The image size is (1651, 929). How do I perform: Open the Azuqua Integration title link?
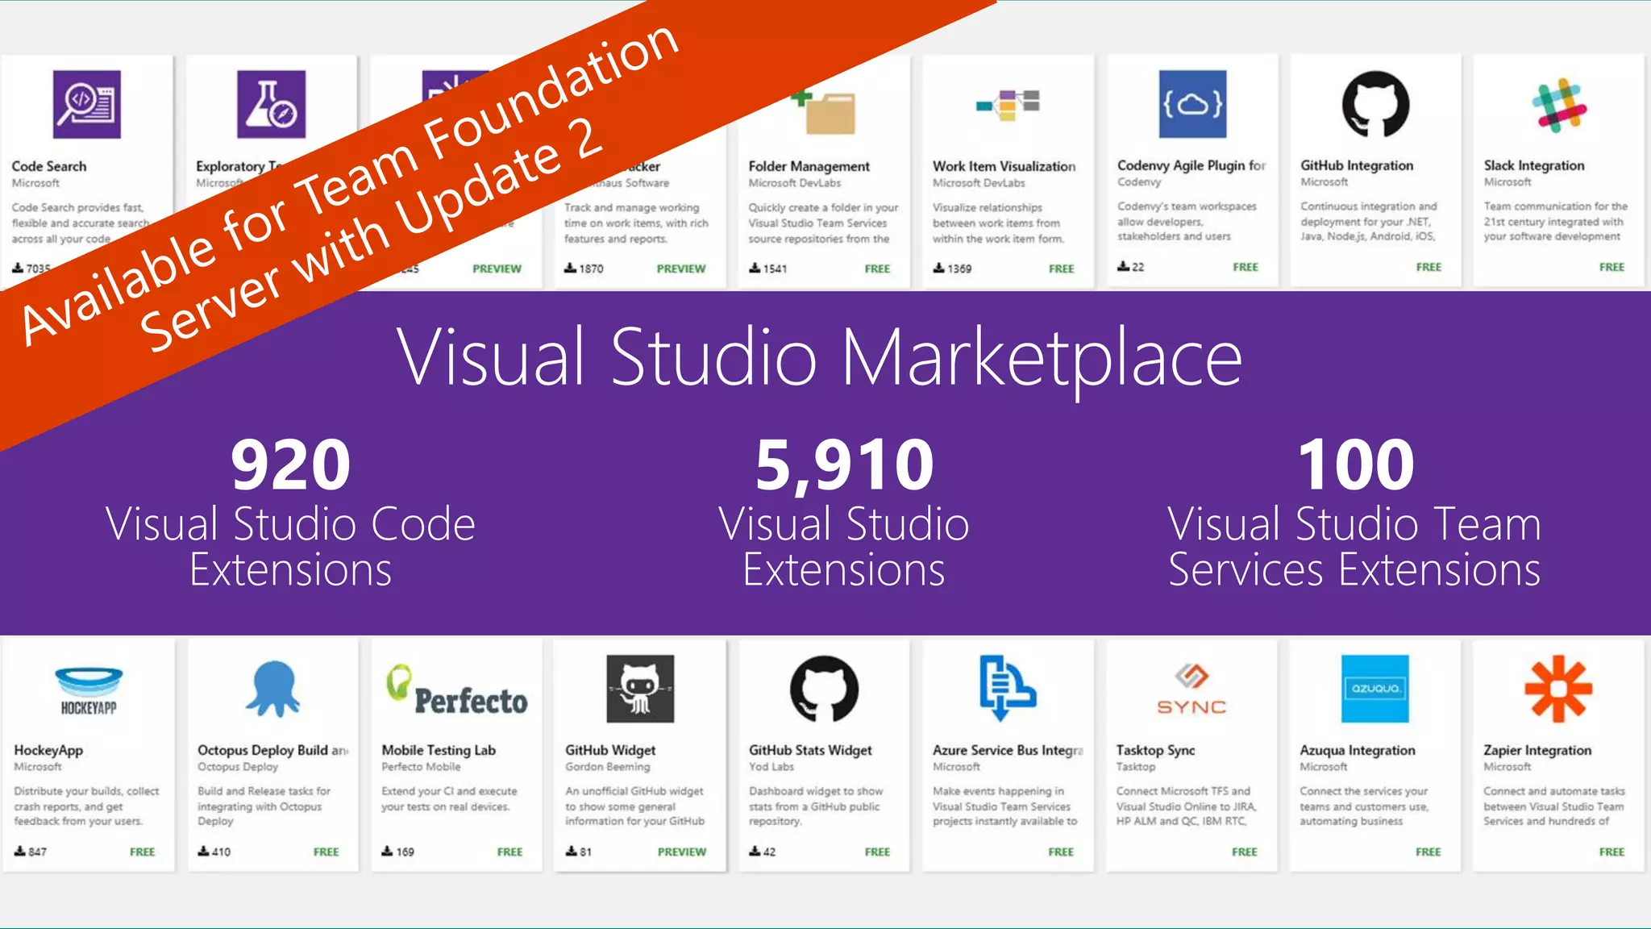1358,750
